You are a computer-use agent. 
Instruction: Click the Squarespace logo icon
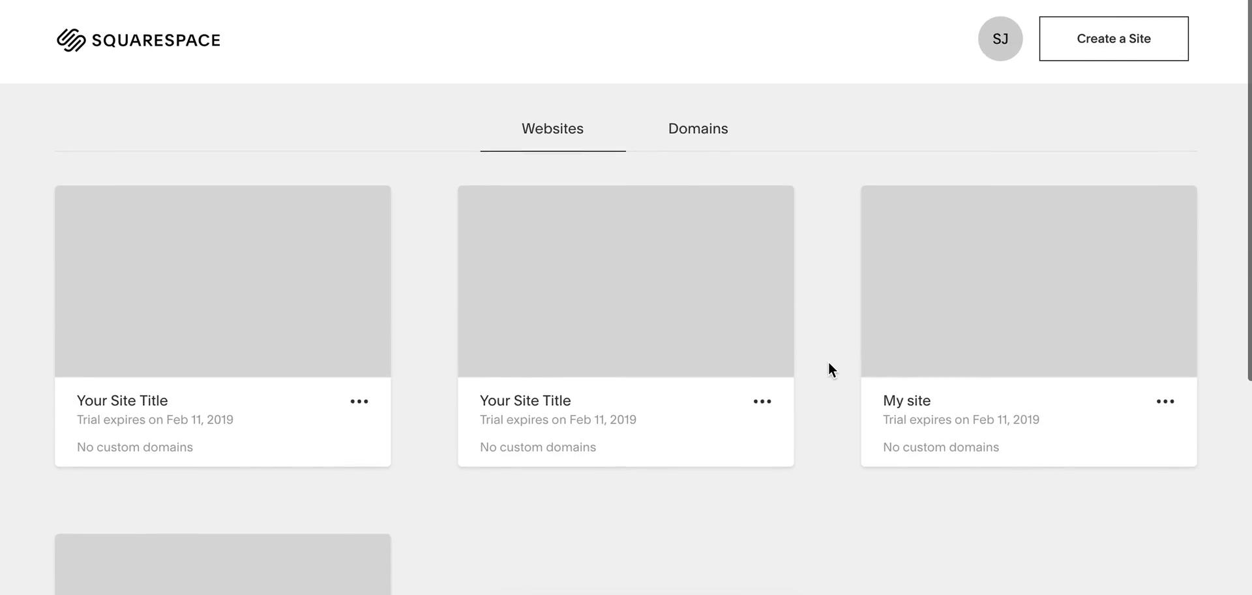point(71,40)
